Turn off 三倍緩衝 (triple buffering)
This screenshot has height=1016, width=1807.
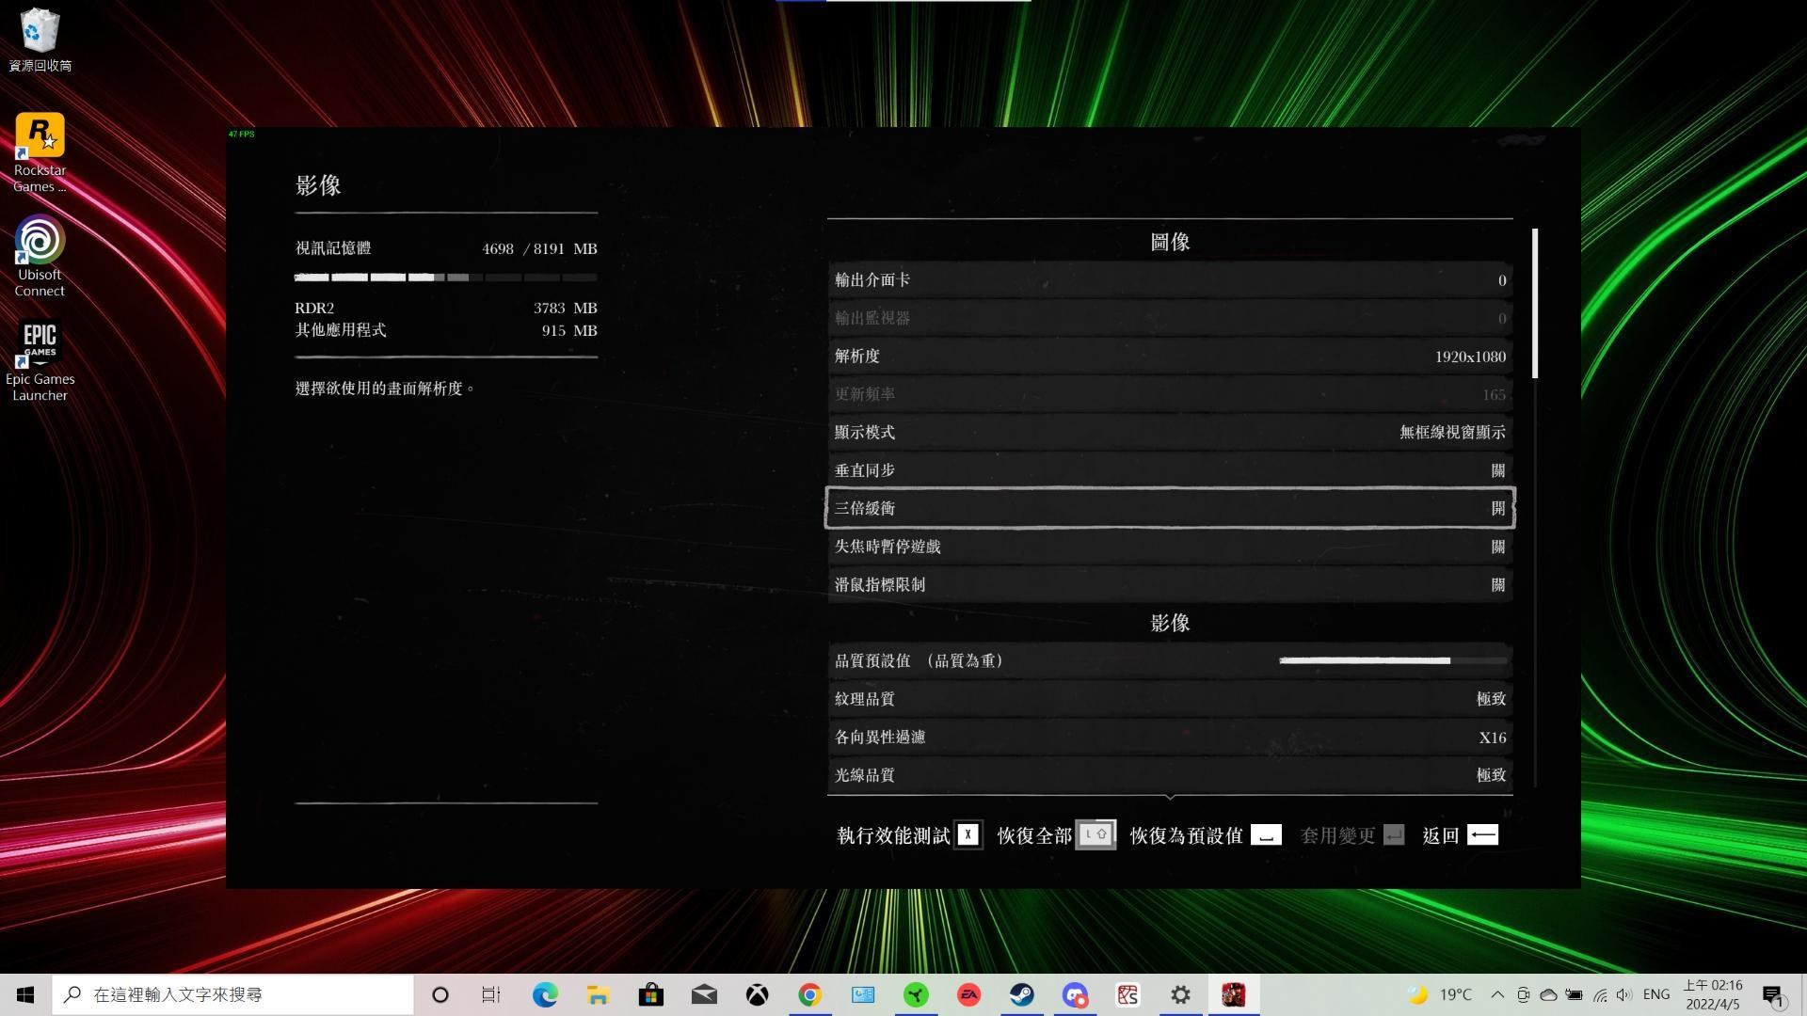pos(1169,508)
